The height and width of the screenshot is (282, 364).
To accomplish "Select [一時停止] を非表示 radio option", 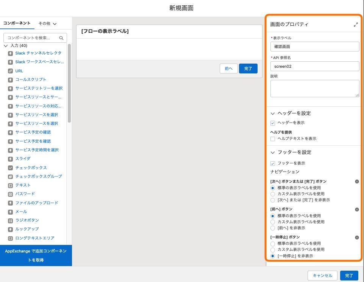I will (273, 256).
